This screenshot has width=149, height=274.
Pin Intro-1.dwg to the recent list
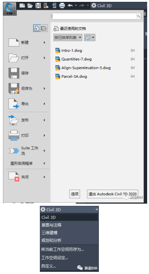pyautogui.click(x=132, y=50)
